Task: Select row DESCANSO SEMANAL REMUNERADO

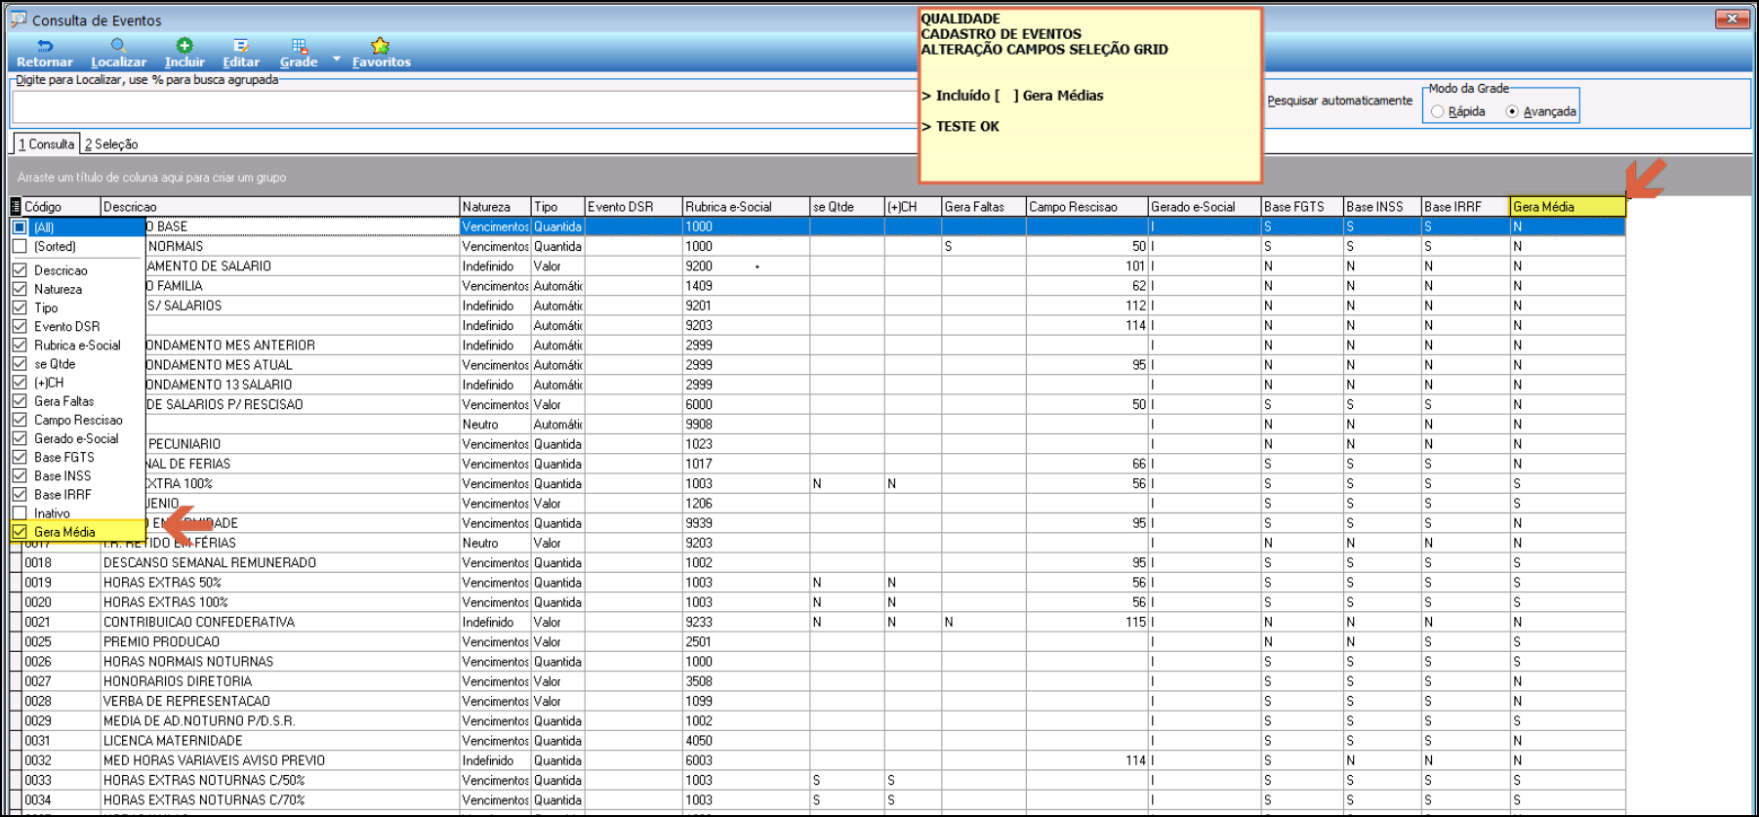Action: pyautogui.click(x=817, y=563)
